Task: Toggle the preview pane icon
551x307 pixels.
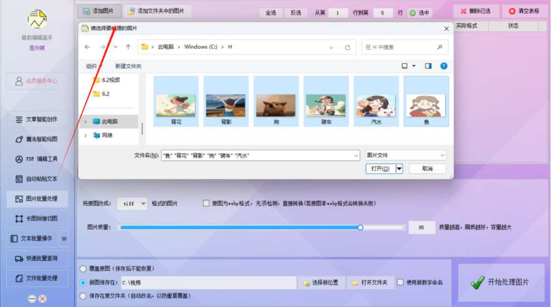Action: click(428, 66)
